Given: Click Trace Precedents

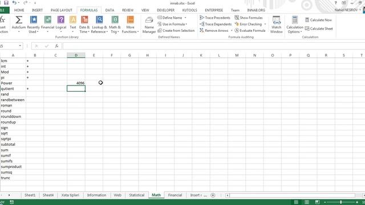Looking at the screenshot, I should (215, 18).
